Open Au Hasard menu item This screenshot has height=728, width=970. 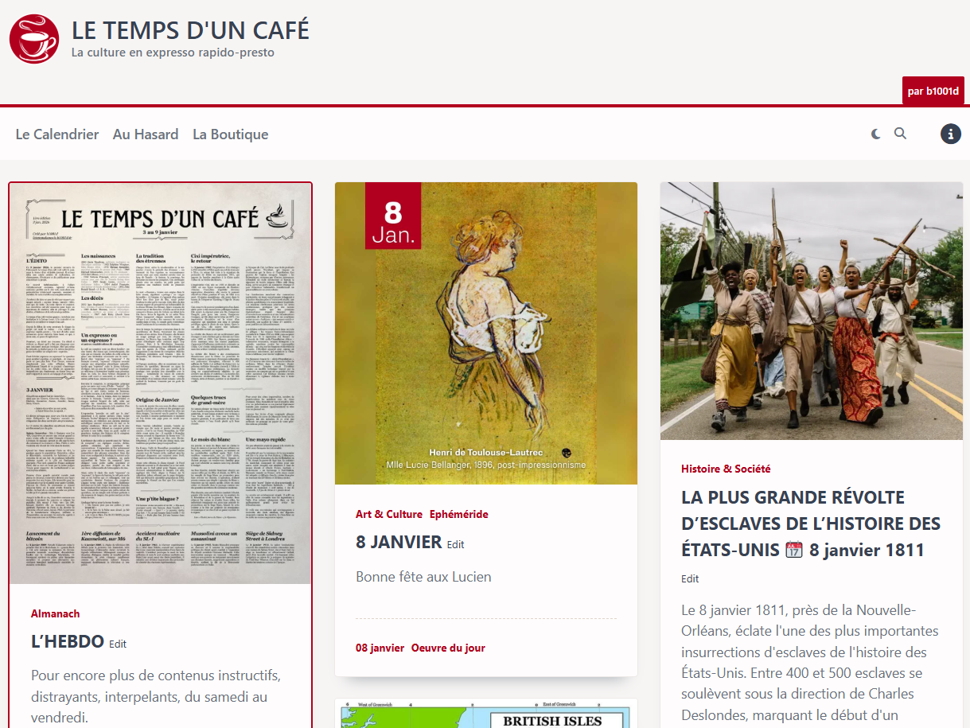pos(146,134)
